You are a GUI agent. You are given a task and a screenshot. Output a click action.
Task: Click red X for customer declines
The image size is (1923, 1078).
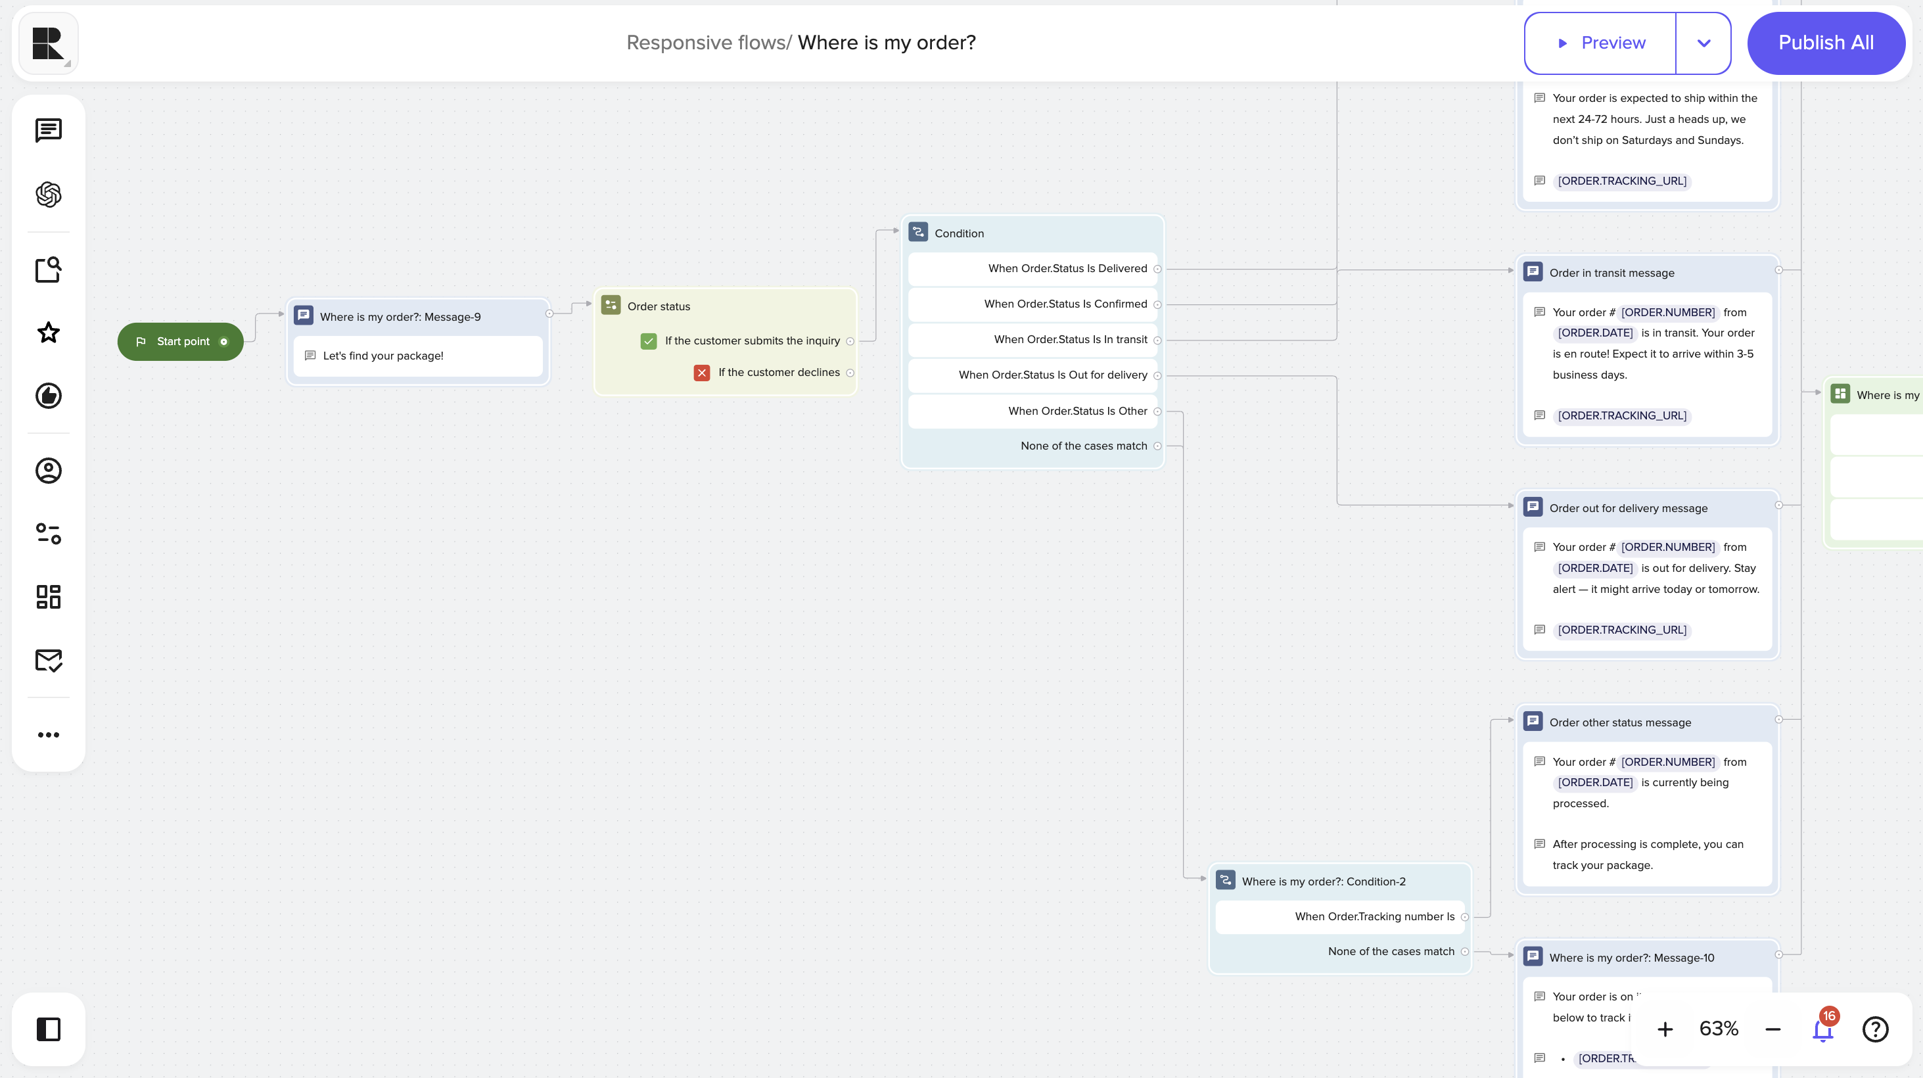click(701, 373)
